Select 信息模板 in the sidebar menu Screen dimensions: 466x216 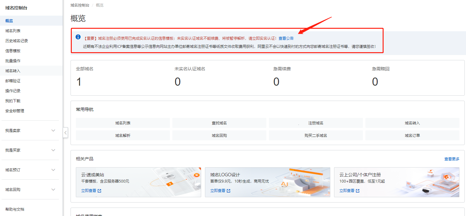pos(13,51)
